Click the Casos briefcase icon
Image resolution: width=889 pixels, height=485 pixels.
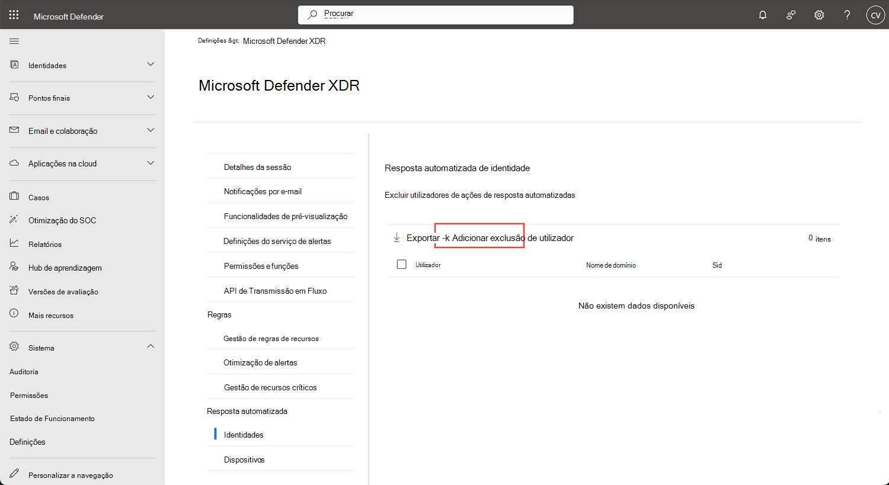click(14, 196)
